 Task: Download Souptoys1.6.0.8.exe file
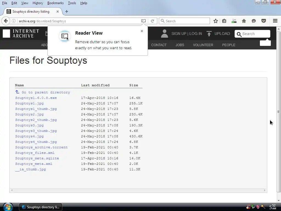(36, 98)
